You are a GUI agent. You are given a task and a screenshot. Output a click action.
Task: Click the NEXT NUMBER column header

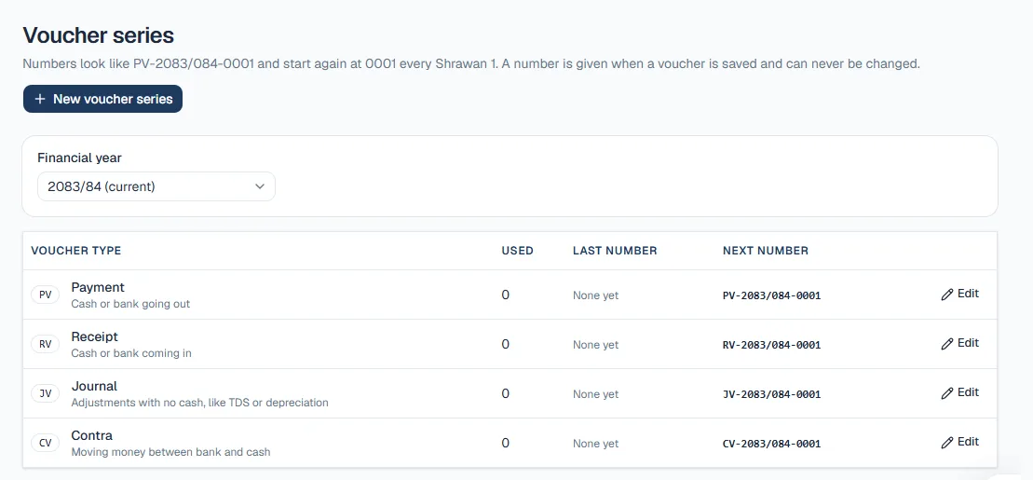[x=766, y=251]
